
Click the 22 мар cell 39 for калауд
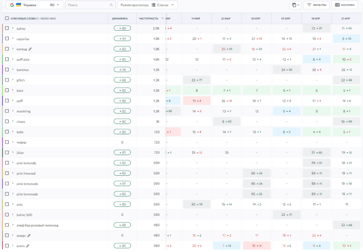[x=227, y=49]
